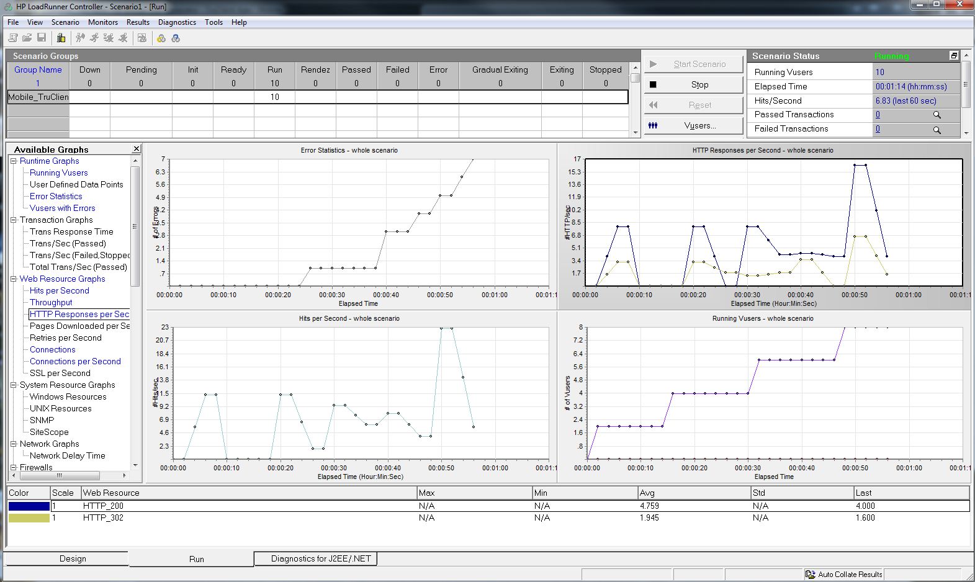The image size is (975, 582).
Task: Open the Passed Transactions count link
Action: click(878, 115)
